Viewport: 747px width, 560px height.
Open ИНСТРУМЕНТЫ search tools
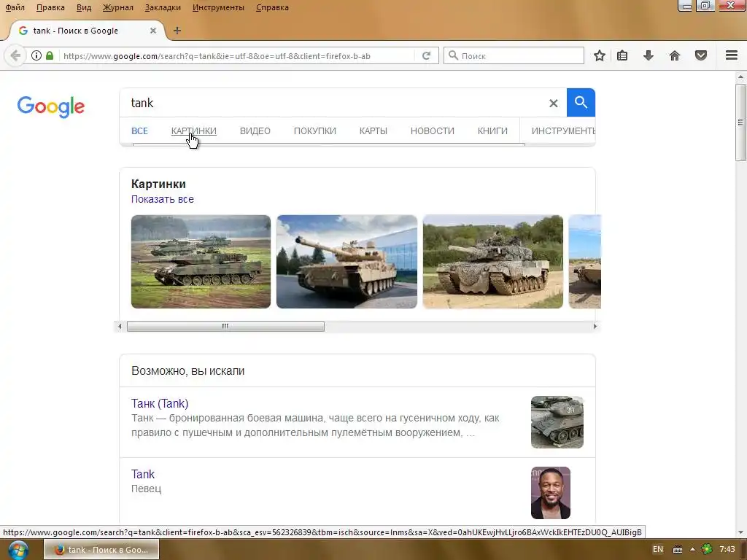(563, 131)
